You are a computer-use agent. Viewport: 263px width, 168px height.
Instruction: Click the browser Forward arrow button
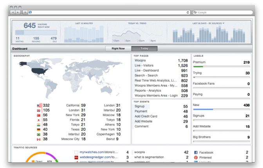(x=18, y=13)
